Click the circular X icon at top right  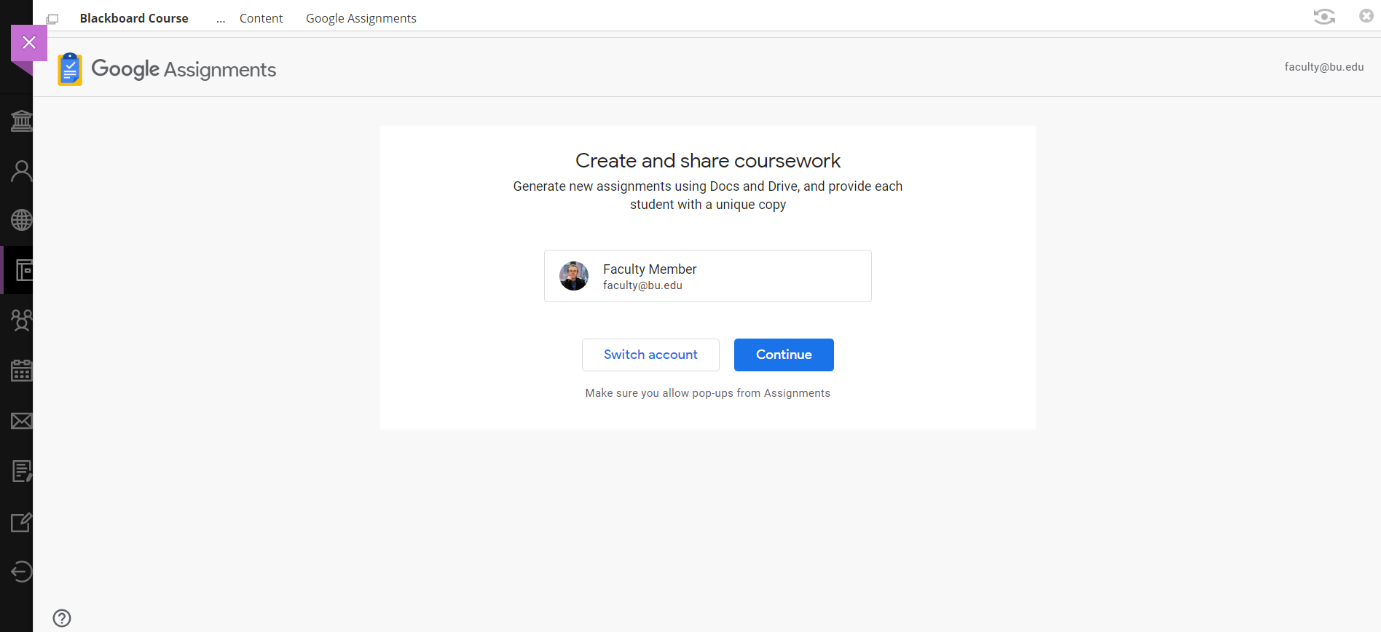click(1366, 16)
